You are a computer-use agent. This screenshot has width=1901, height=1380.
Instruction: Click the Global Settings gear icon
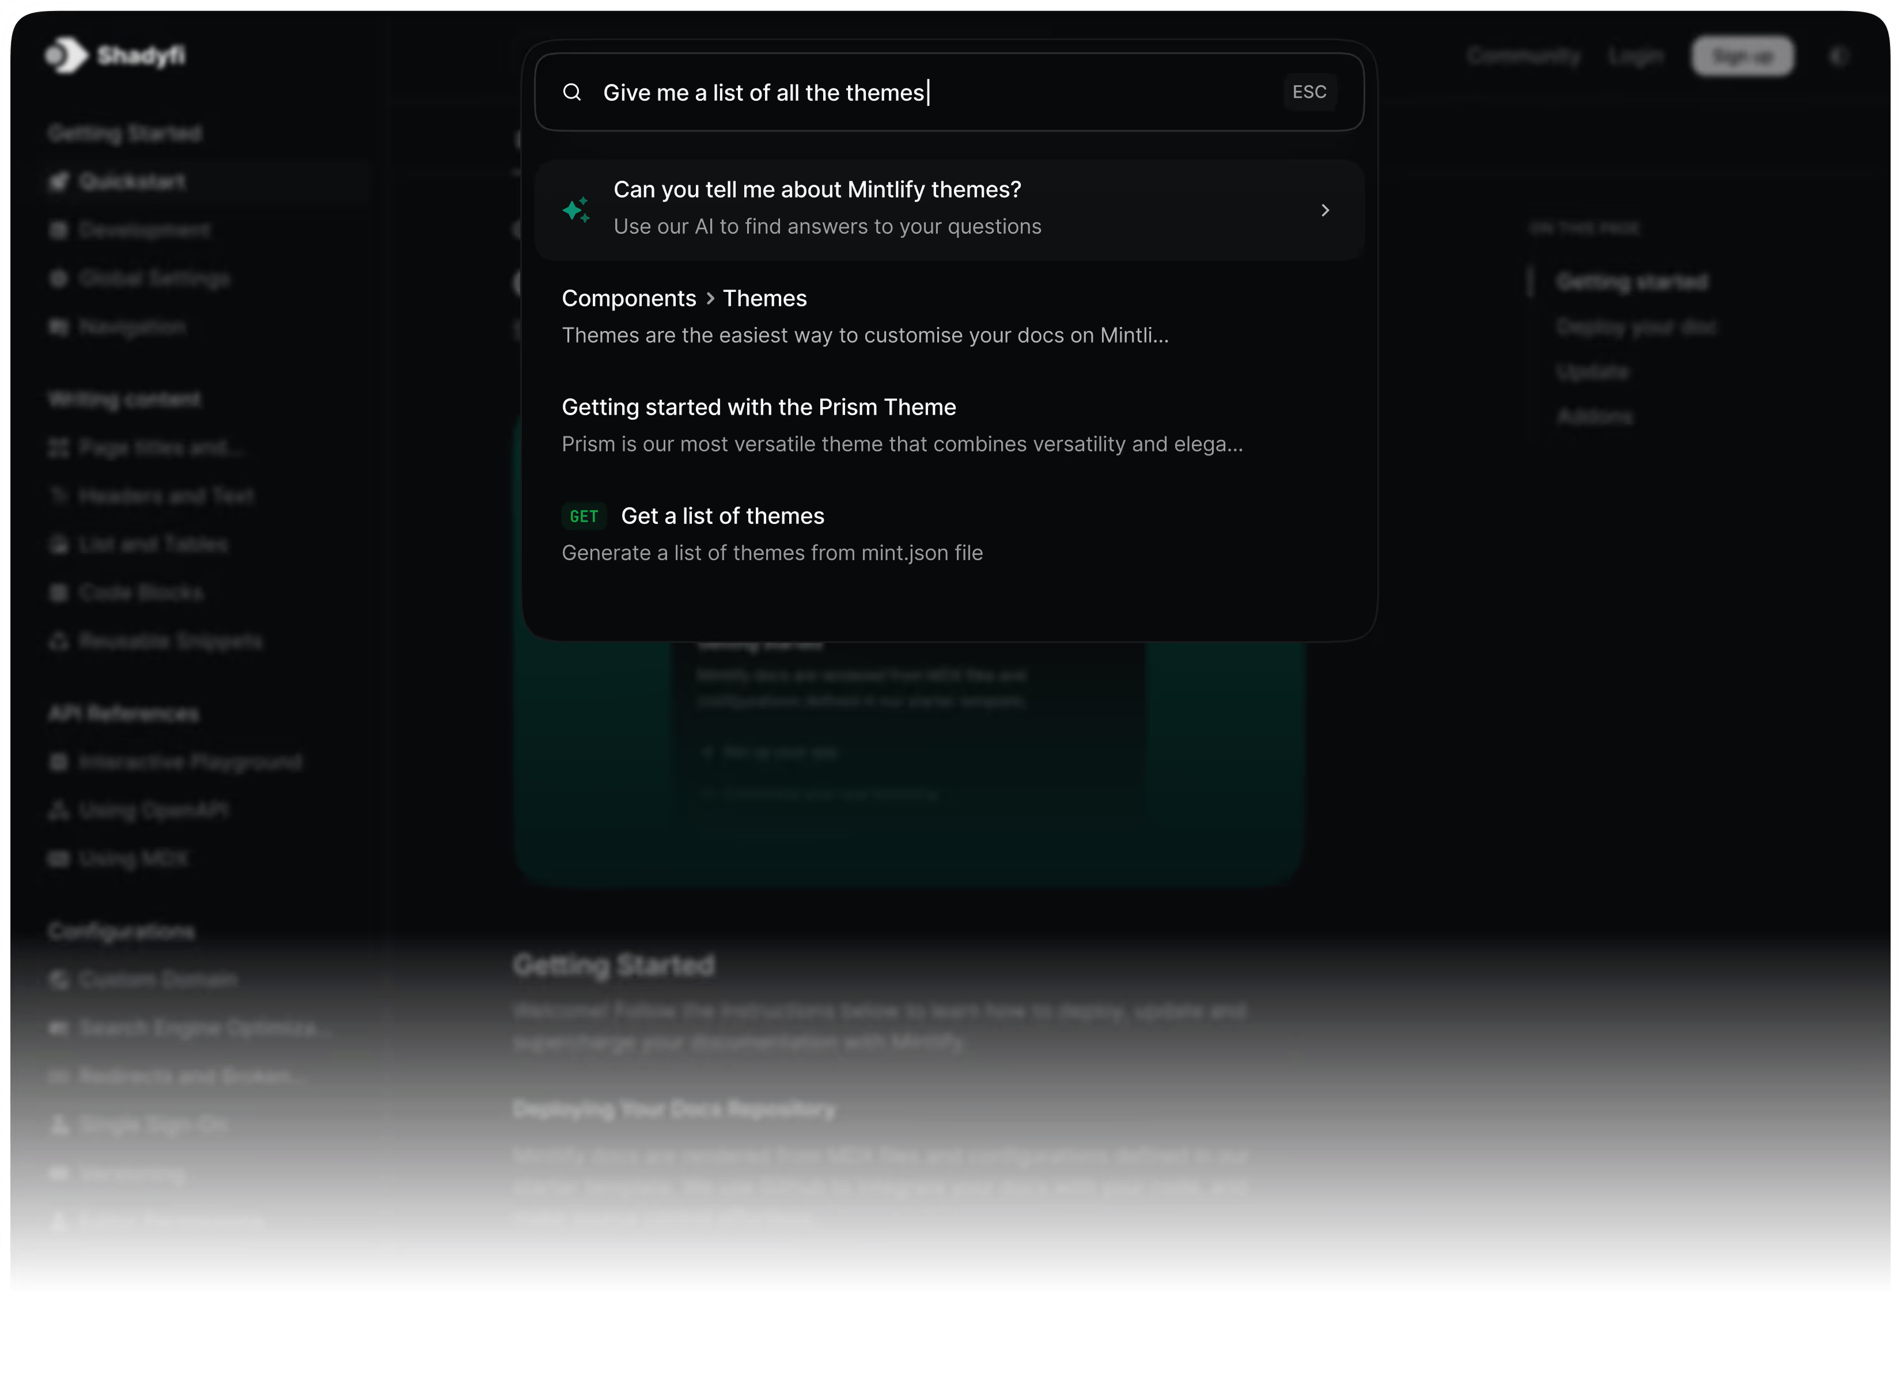click(59, 278)
